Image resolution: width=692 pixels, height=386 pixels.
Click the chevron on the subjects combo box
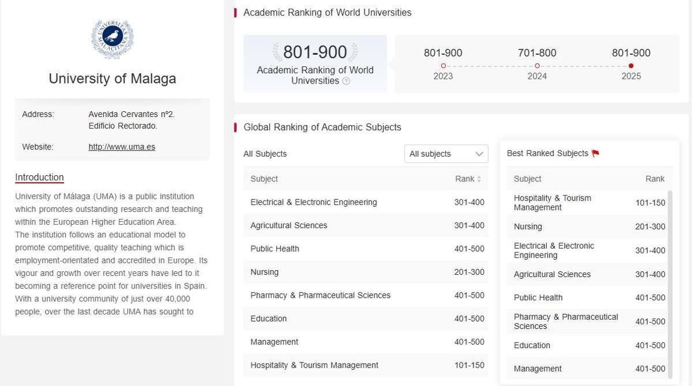(479, 154)
